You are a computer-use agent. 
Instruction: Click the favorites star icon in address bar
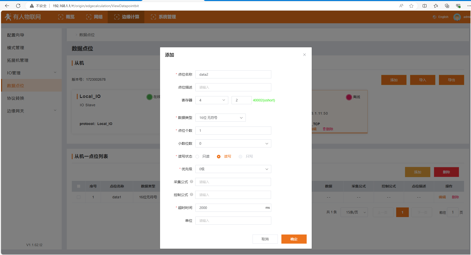411,6
